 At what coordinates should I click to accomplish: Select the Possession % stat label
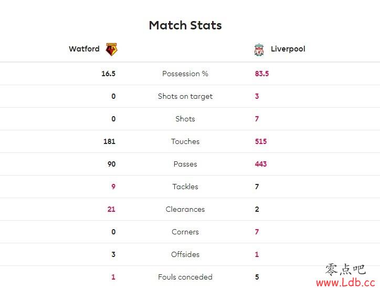coord(185,74)
